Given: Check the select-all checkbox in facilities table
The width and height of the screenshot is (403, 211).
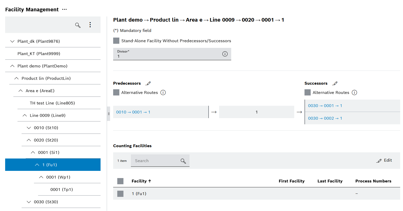Looking at the screenshot, I should pos(120,181).
